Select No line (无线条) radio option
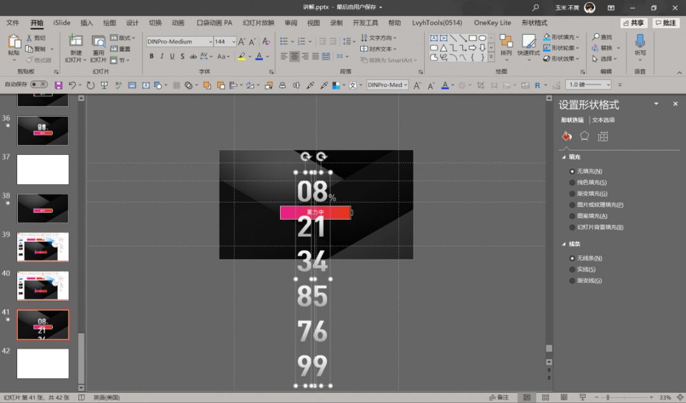Screen dimensions: 686x403 point(572,258)
